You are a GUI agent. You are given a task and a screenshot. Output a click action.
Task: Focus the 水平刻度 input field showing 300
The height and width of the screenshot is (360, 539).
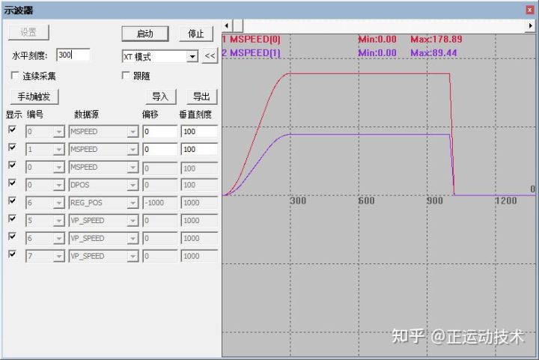point(73,55)
